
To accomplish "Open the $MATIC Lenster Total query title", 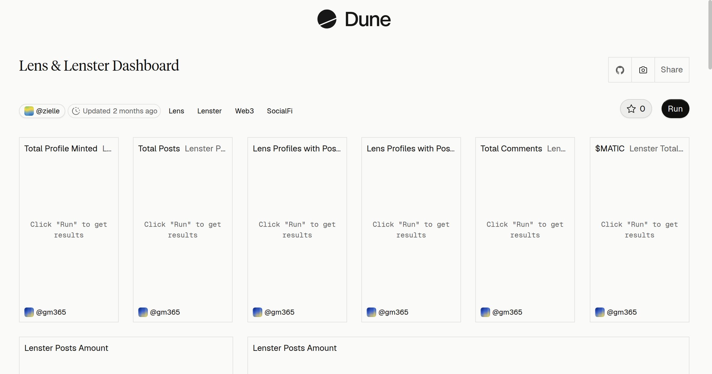I will [639, 149].
